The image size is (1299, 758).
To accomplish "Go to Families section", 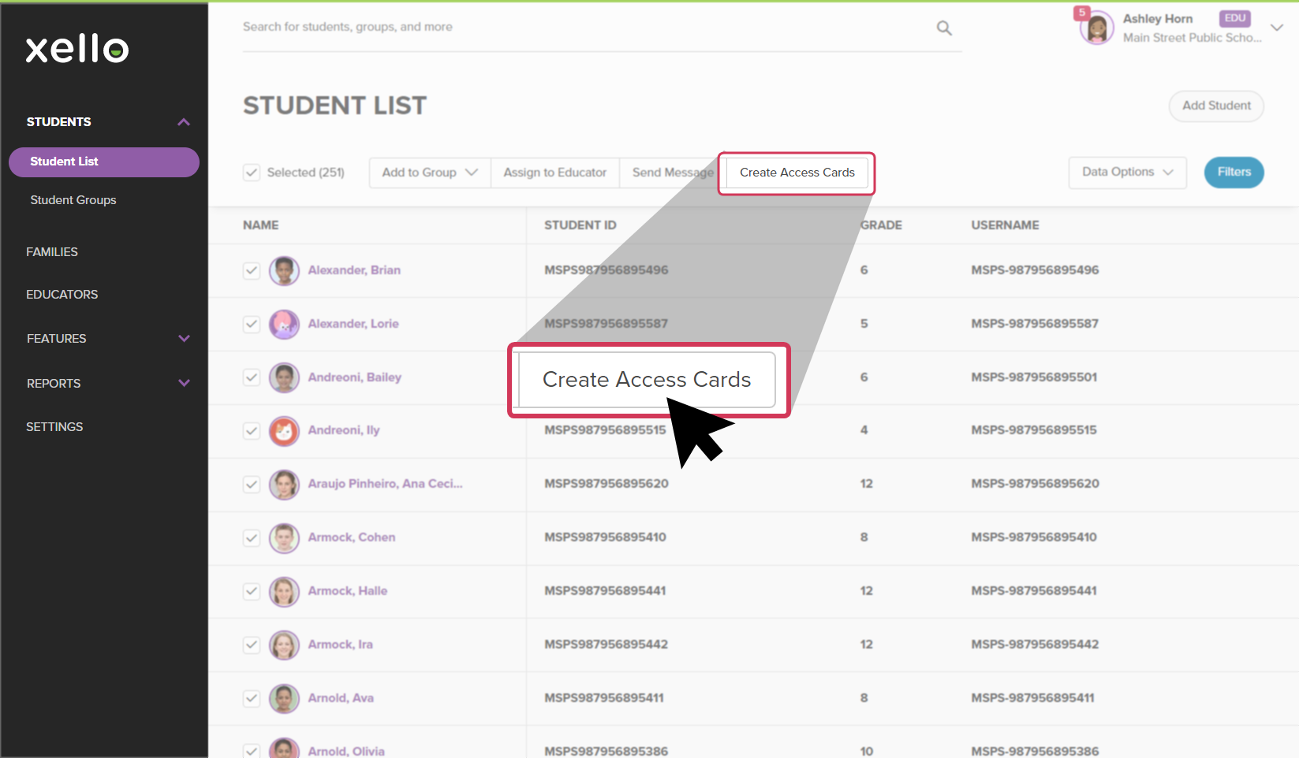I will click(52, 252).
